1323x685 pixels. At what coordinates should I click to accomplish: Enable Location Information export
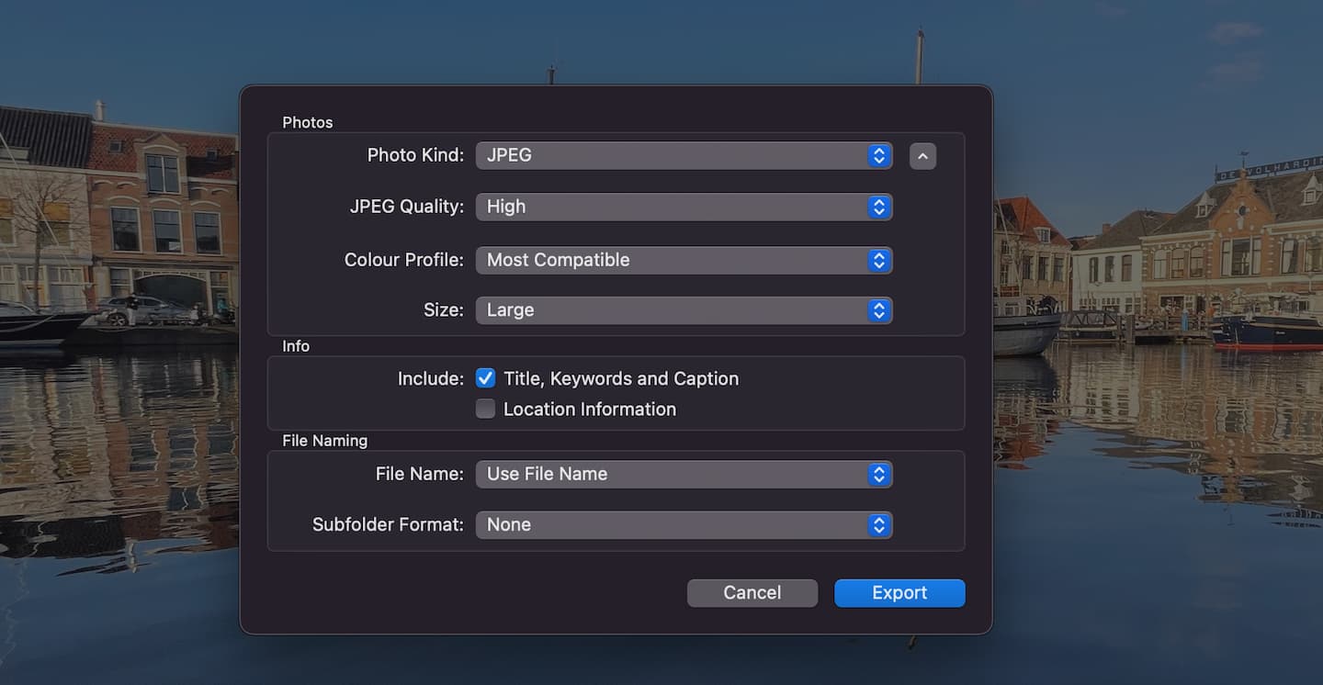pyautogui.click(x=485, y=408)
